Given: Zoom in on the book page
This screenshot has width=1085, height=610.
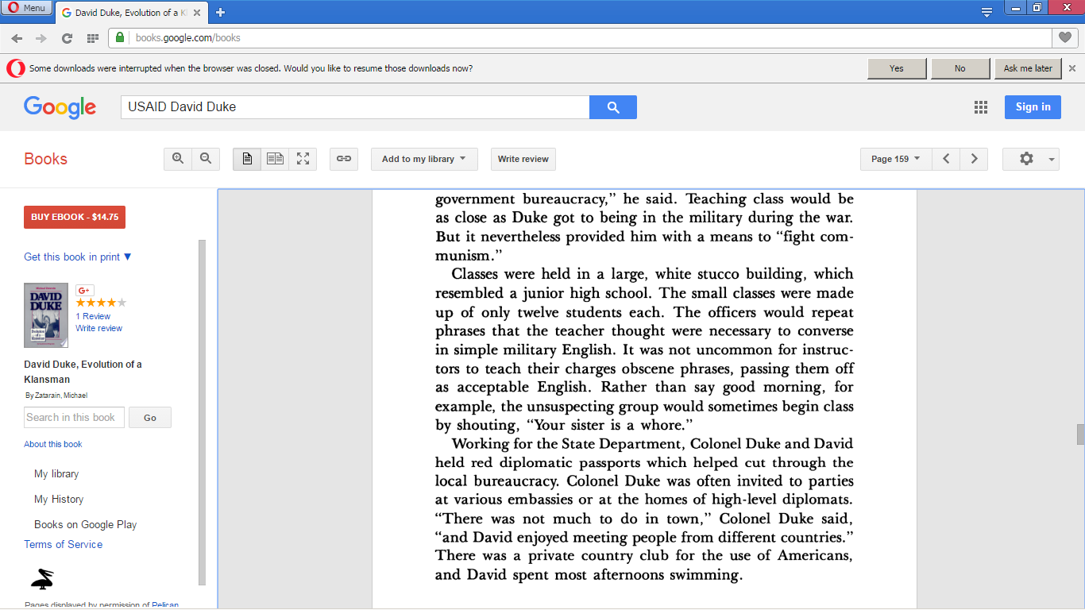Looking at the screenshot, I should [x=178, y=159].
